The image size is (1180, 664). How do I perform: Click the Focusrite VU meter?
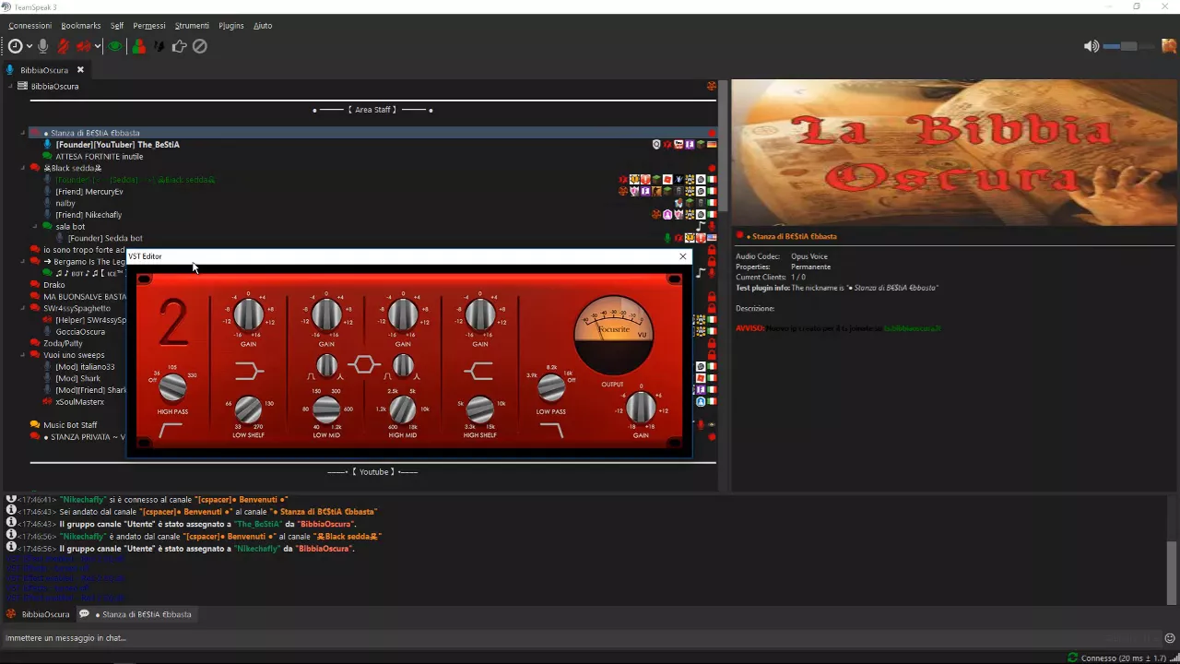click(x=613, y=336)
